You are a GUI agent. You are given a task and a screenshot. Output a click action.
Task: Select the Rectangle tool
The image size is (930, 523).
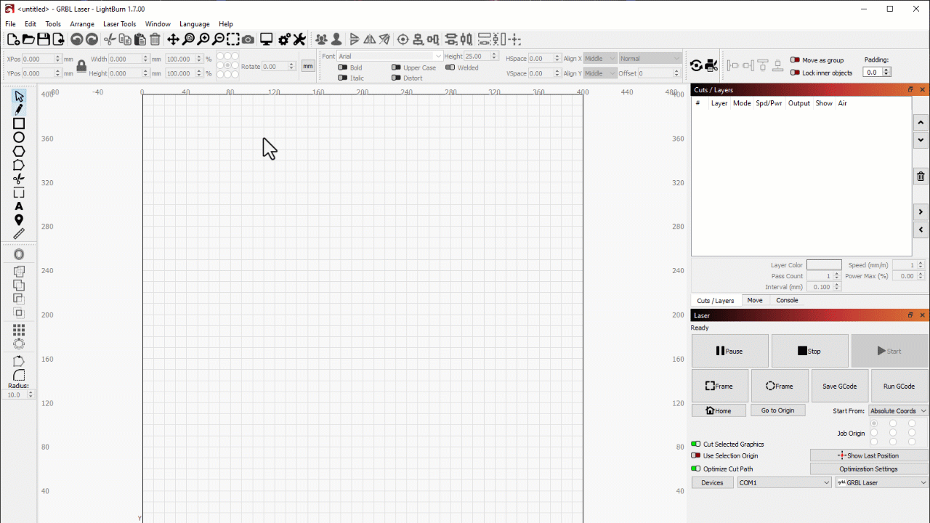(19, 123)
